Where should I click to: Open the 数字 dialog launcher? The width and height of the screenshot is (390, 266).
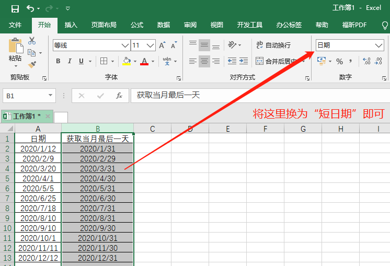click(x=384, y=78)
